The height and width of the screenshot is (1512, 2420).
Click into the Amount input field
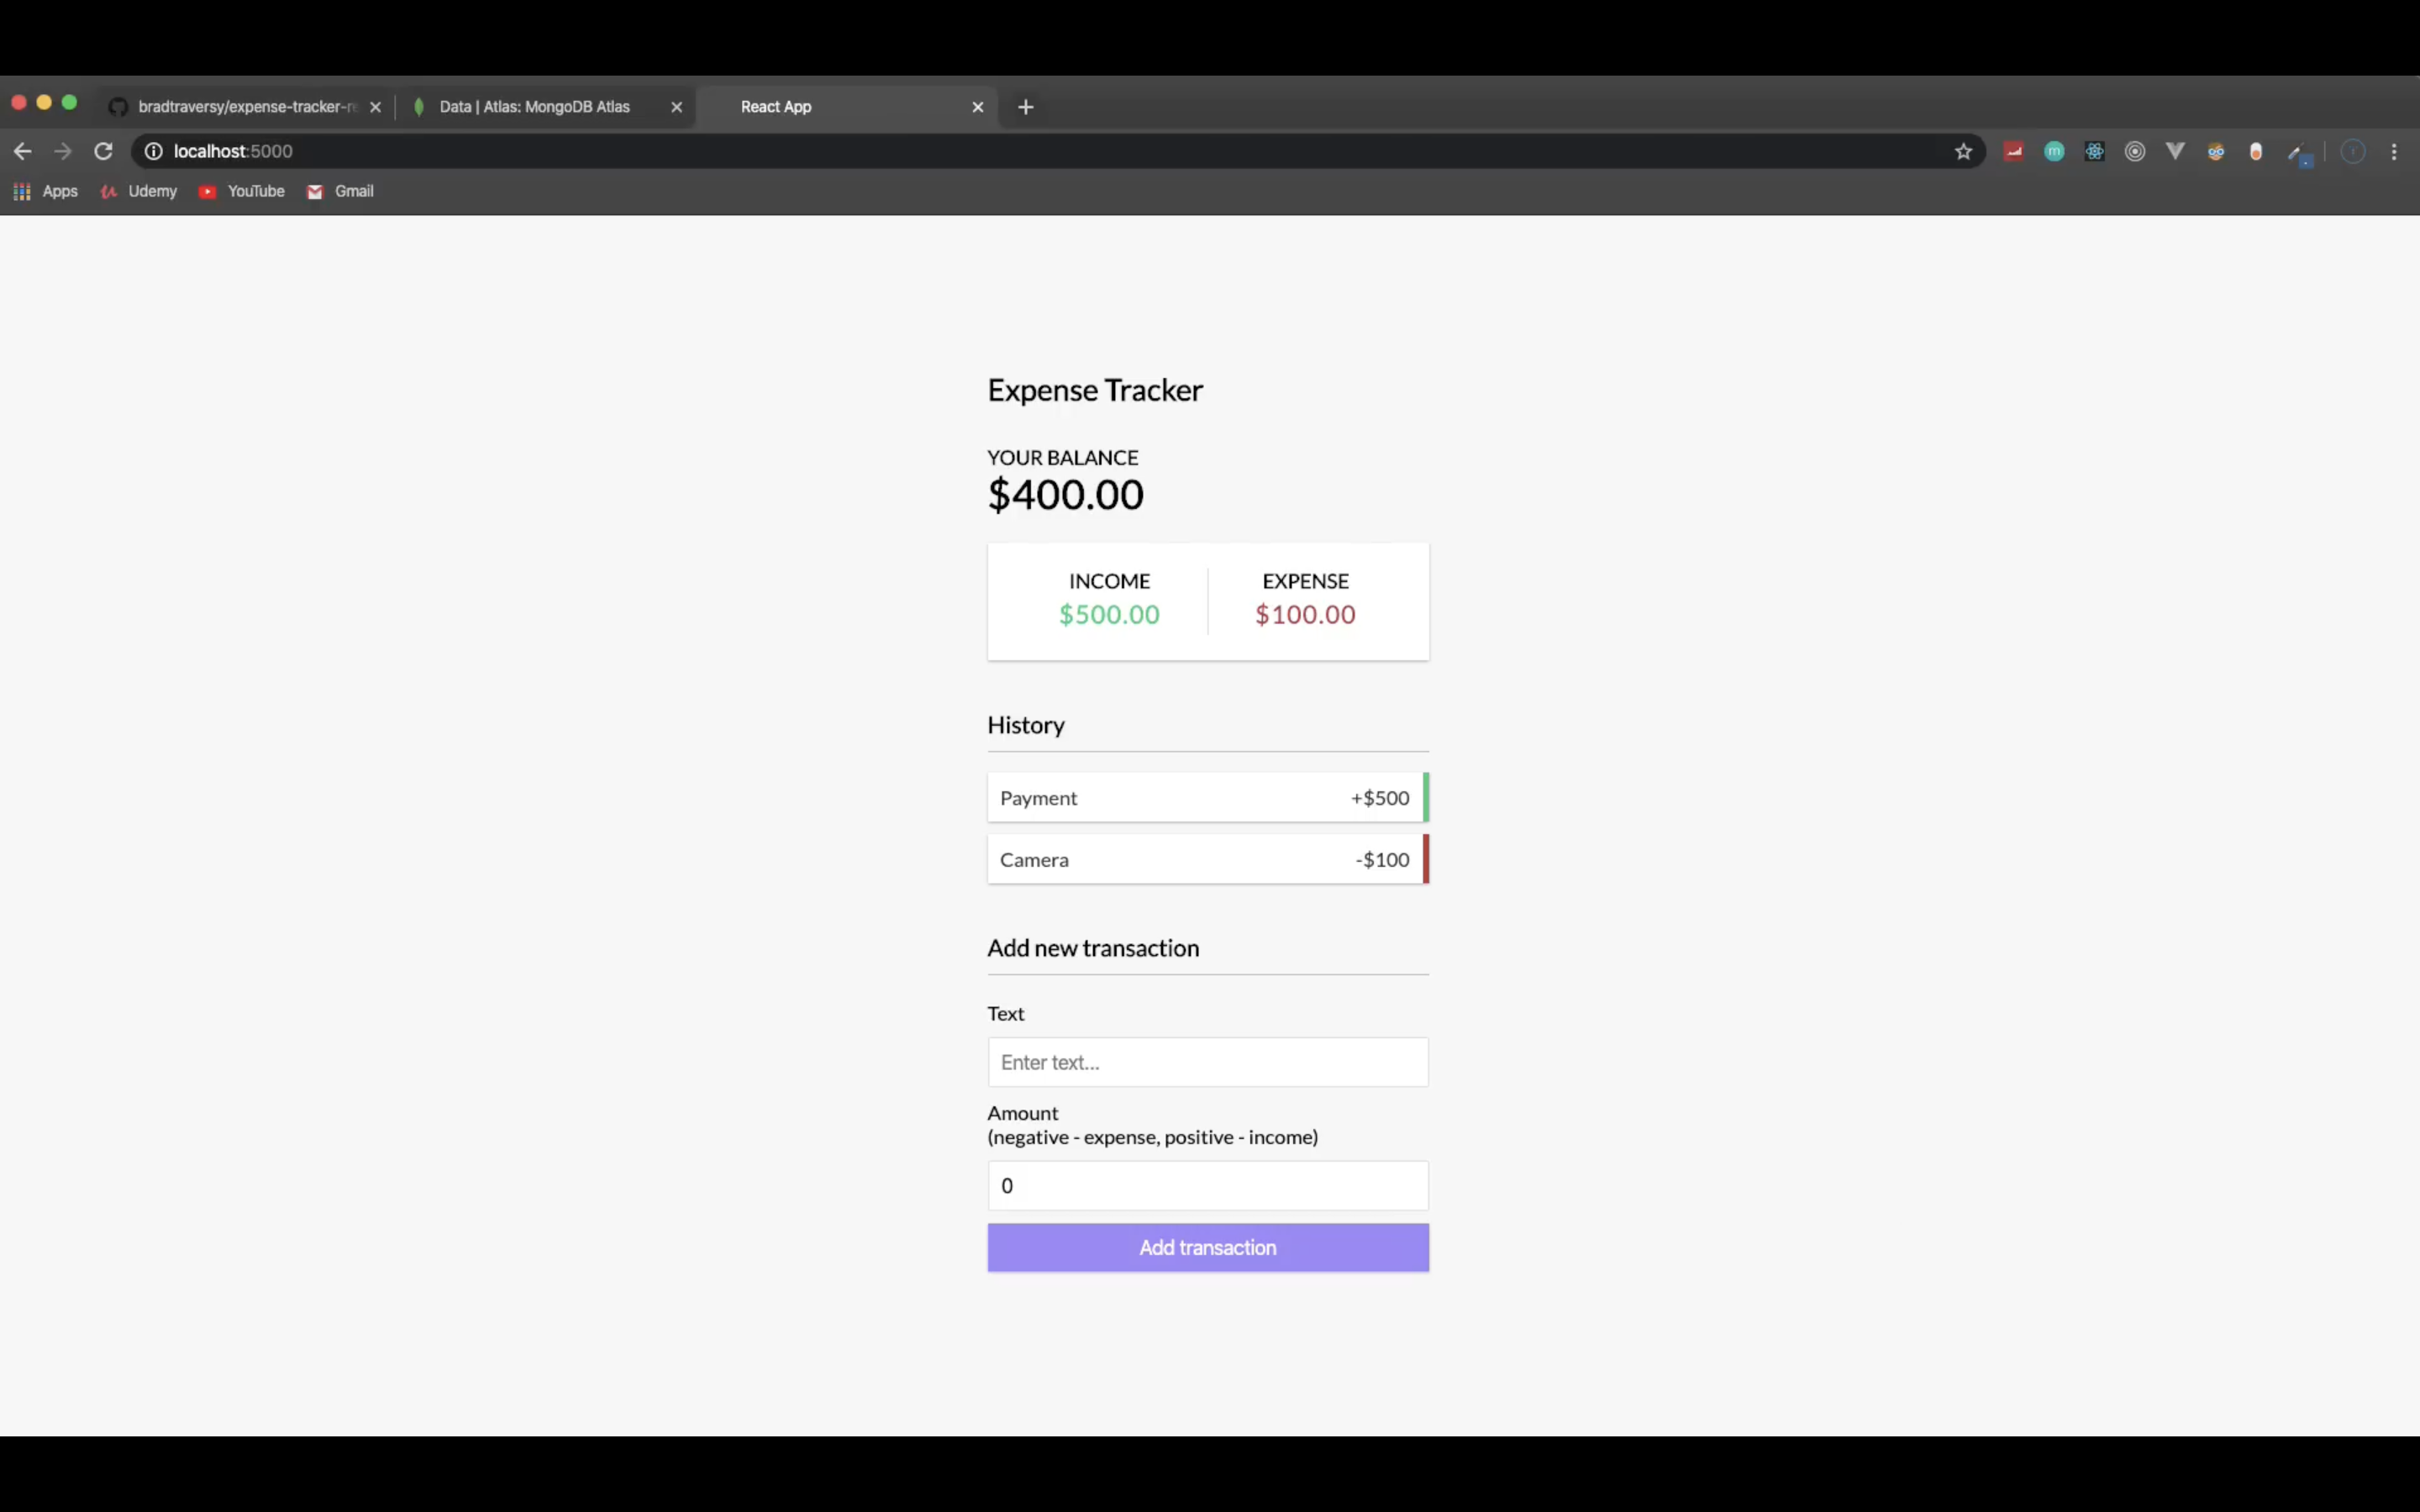pos(1207,1185)
